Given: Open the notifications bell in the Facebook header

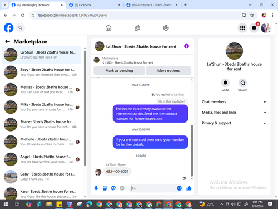Looking at the screenshot, I should (x=254, y=28).
